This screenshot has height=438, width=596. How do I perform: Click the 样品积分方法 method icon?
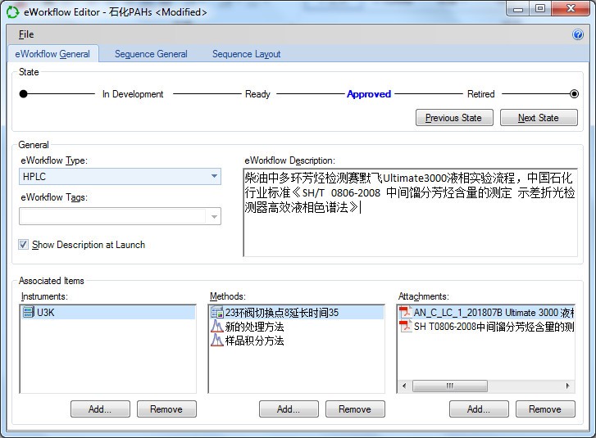point(217,341)
